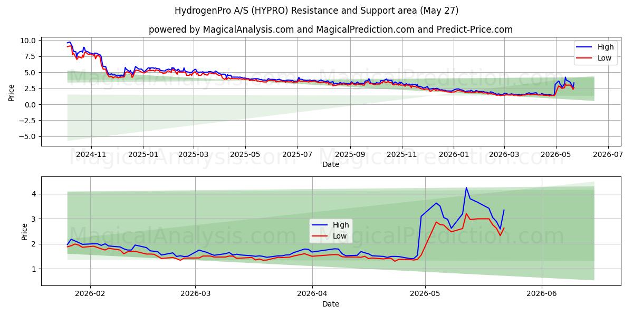Click the 2025-03 date tick in top chart
Screen dimensions: 633x316
click(193, 155)
